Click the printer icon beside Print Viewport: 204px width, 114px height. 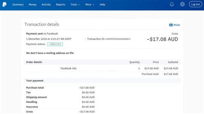click(x=171, y=25)
